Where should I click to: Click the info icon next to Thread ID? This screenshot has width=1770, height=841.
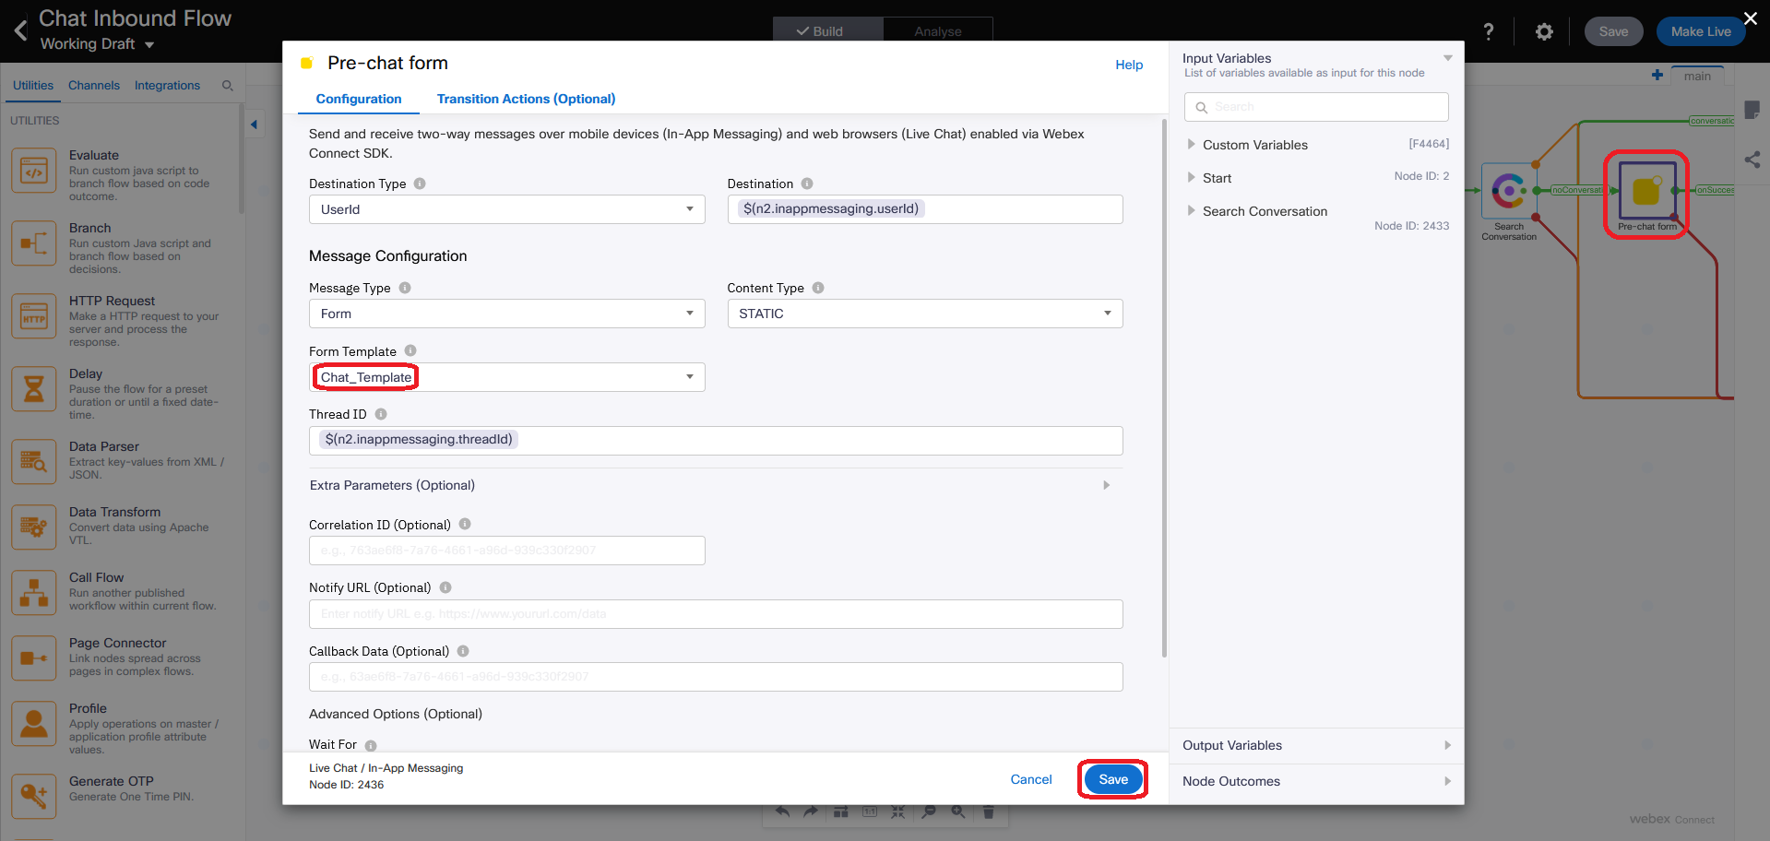381,414
